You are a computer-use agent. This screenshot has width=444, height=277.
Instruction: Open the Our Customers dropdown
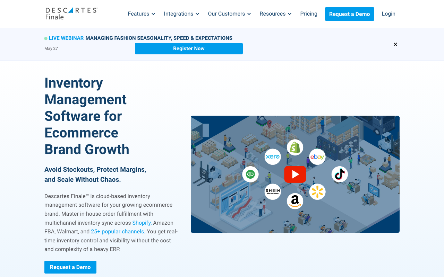[229, 14]
